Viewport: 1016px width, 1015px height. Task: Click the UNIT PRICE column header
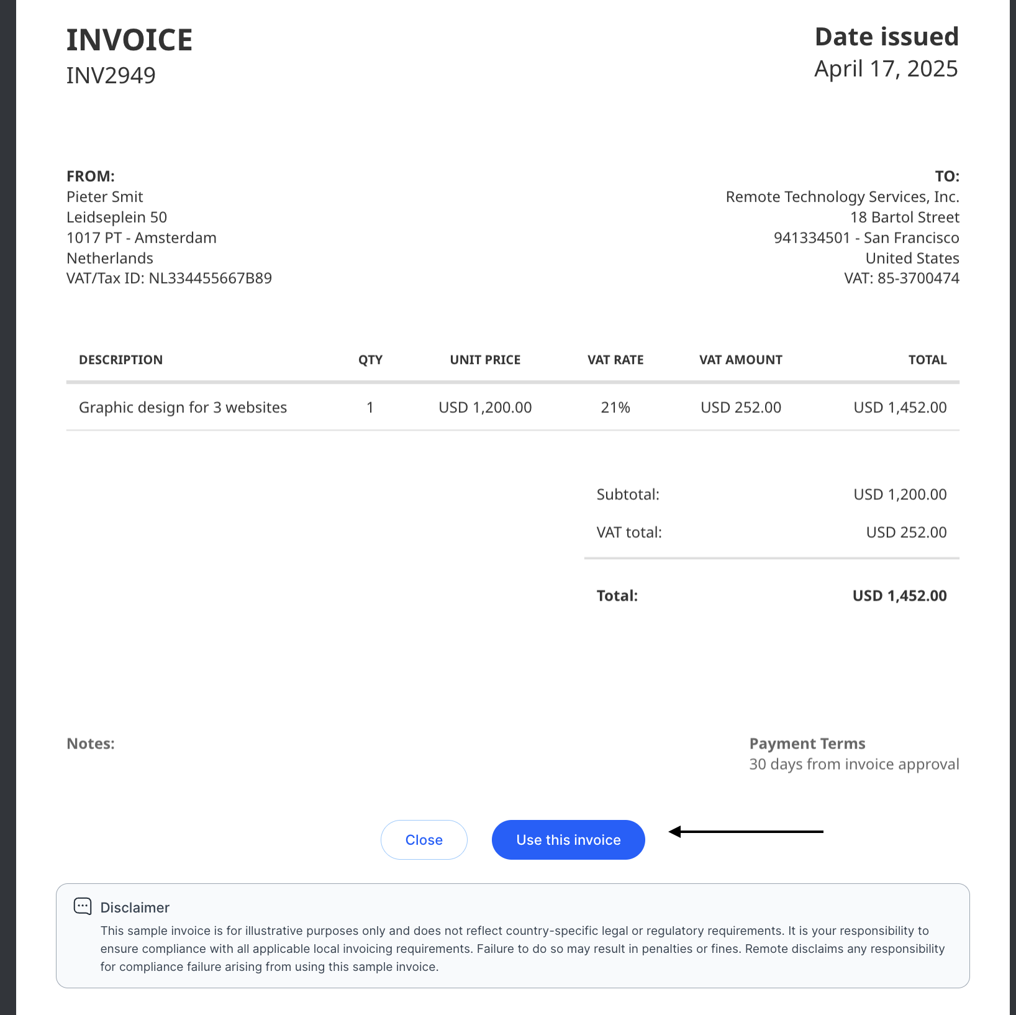(x=485, y=360)
